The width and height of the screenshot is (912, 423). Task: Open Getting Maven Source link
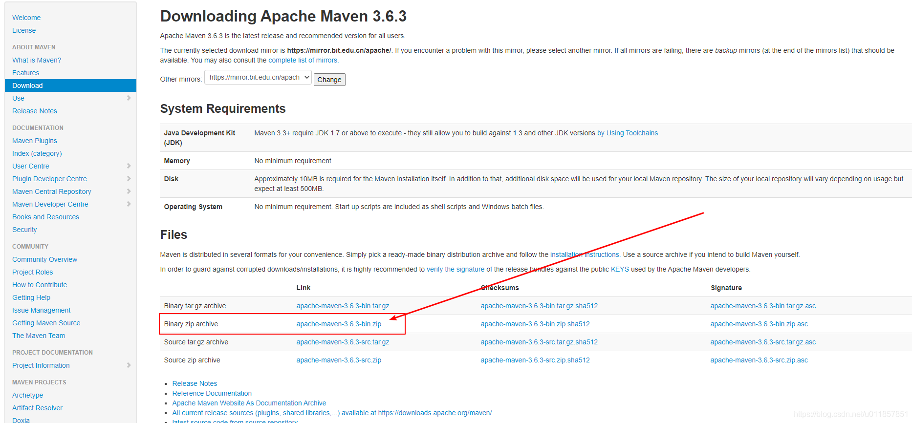[46, 323]
